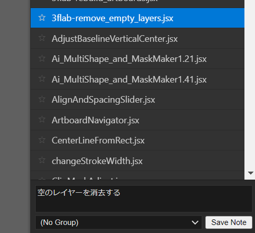Toggle star next to CenterLineFromRect.jsx
The image size is (255, 233).
[42, 140]
